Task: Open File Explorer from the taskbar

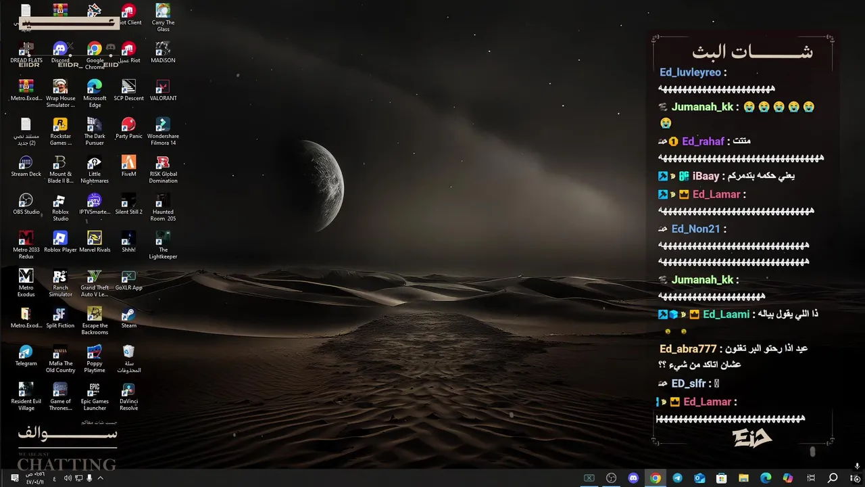Action: tap(743, 478)
